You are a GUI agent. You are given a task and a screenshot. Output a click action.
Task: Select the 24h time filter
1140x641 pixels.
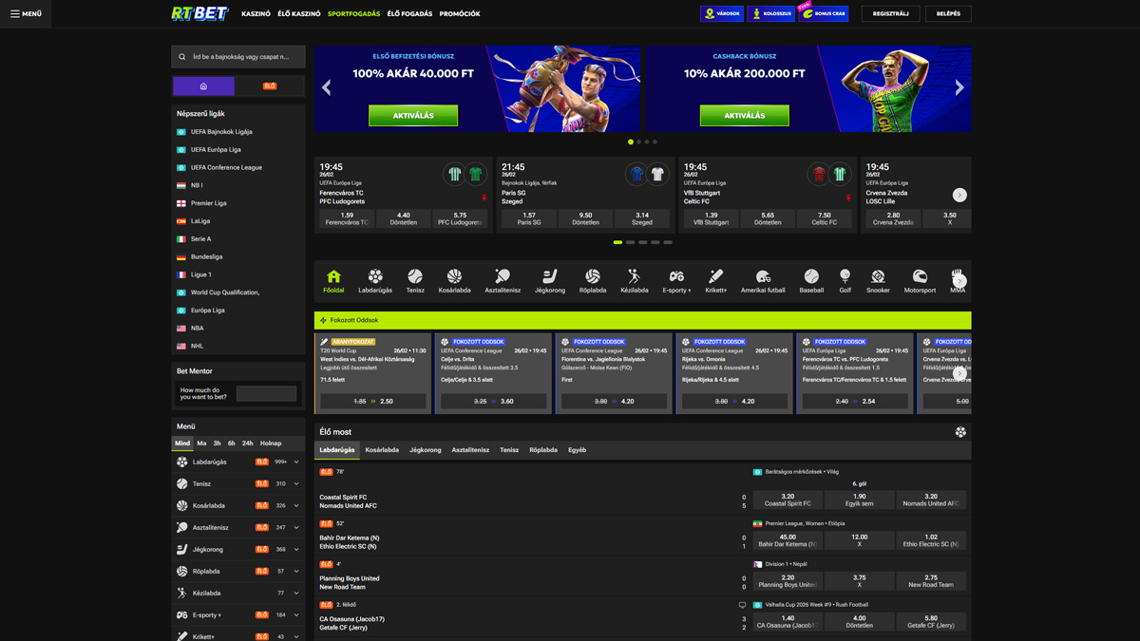coord(248,443)
